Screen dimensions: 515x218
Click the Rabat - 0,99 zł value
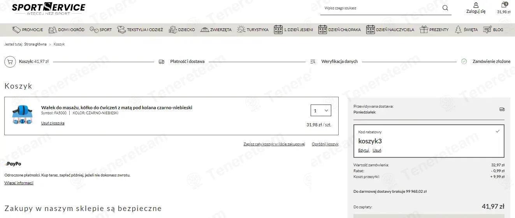(x=498, y=171)
